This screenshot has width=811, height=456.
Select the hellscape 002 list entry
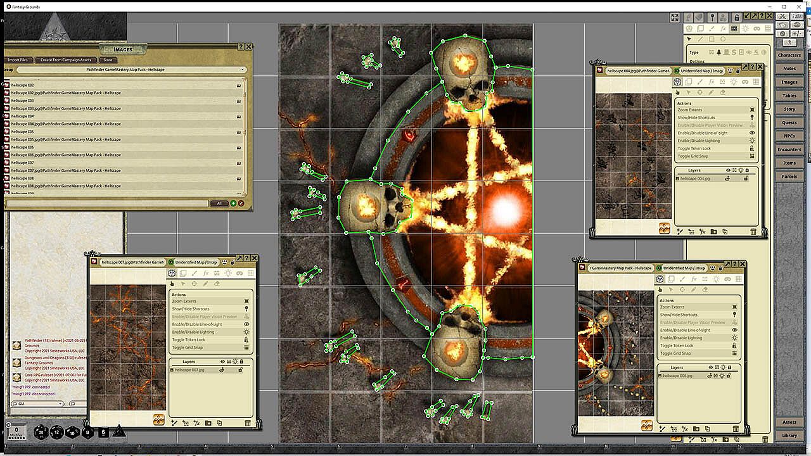coord(125,85)
